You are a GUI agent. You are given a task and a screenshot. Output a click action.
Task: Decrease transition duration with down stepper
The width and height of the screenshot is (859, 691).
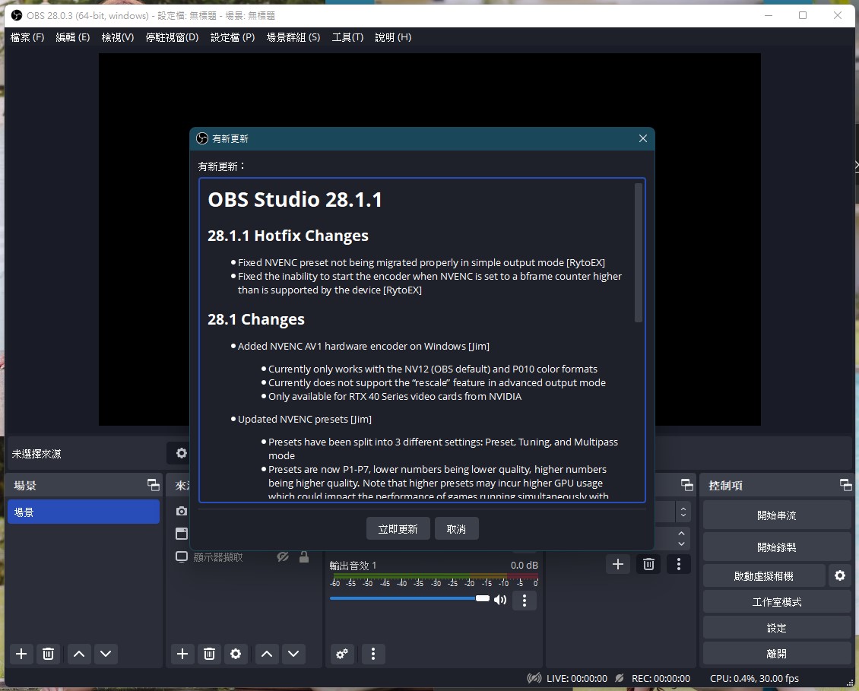tap(682, 542)
